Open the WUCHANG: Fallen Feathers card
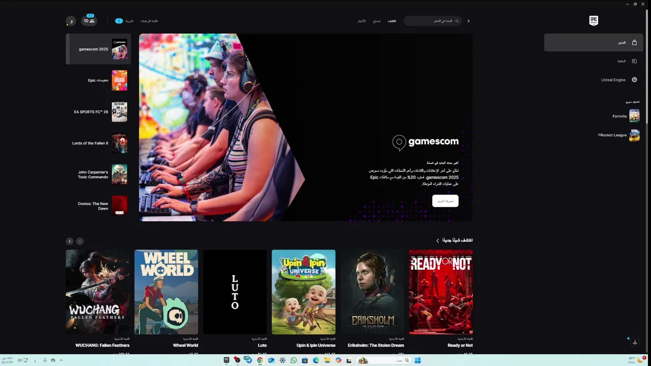 click(x=98, y=292)
